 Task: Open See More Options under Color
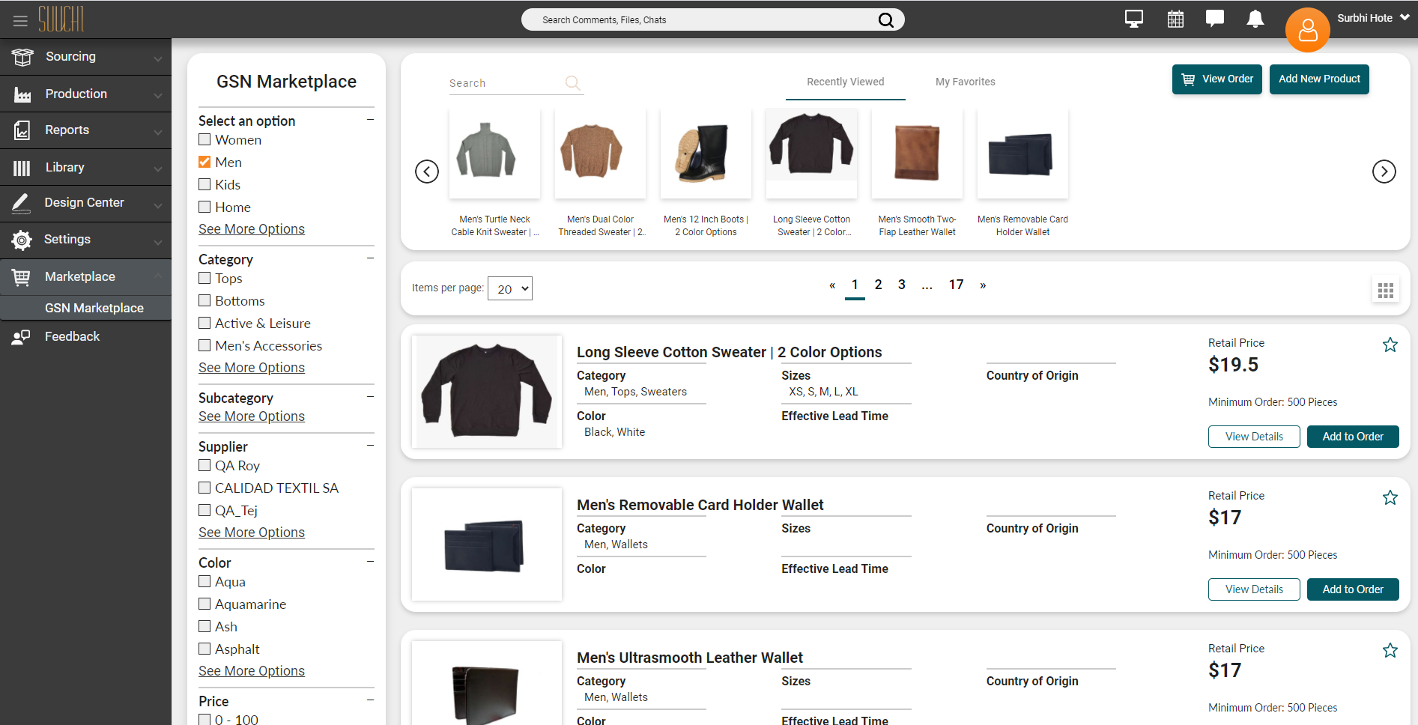252,671
